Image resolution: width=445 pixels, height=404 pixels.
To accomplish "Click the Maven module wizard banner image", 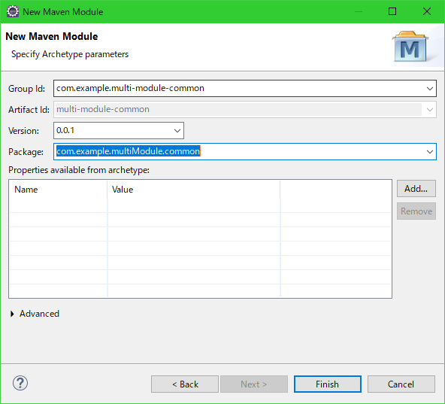I will 410,47.
